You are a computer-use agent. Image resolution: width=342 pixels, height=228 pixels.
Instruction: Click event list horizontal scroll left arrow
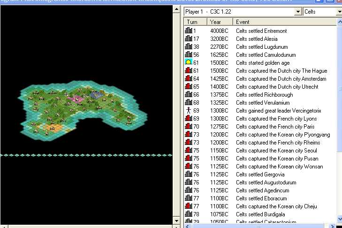pos(188,226)
